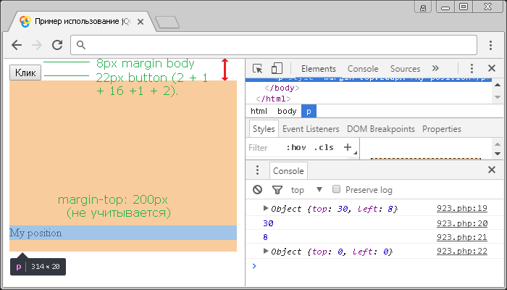The image size is (507, 290).
Task: Open the Sources panel tab
Action: point(405,69)
